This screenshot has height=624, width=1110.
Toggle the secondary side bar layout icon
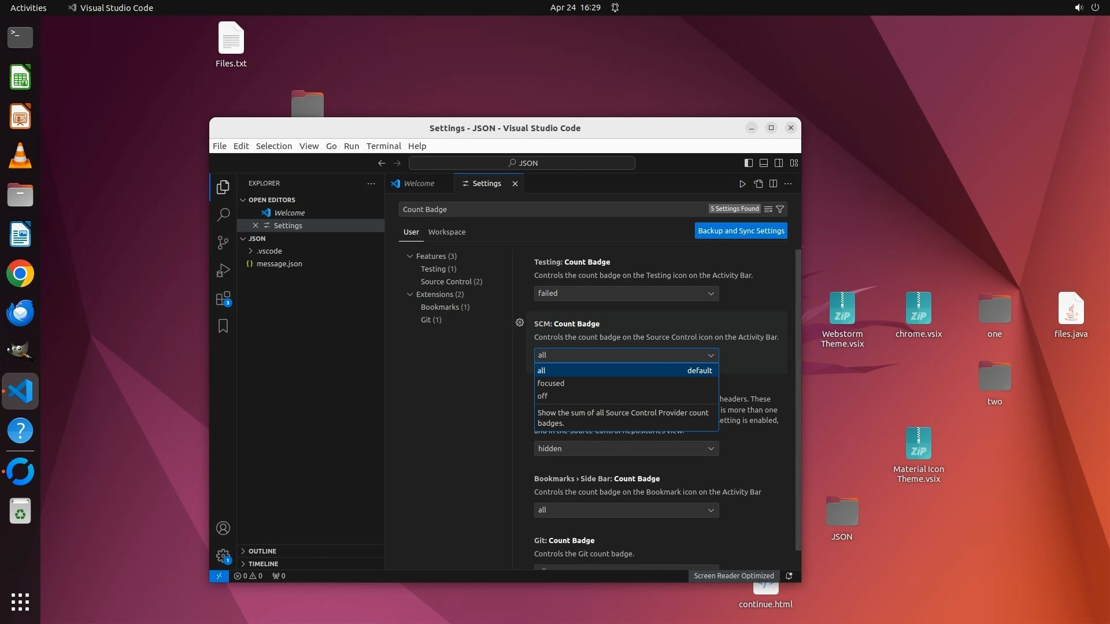[x=779, y=163]
